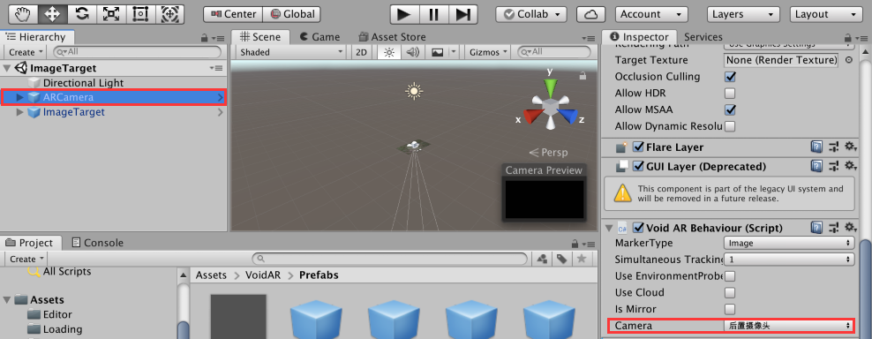Expand the ARCamera hierarchy item
Viewport: 872px width, 339px height.
click(20, 97)
